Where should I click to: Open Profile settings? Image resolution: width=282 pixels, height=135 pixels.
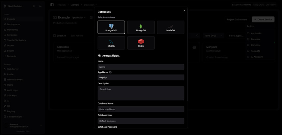tap(23, 74)
